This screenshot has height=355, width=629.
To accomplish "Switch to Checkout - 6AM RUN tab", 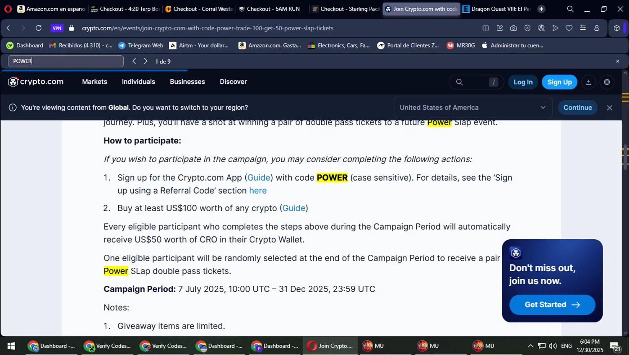I will pyautogui.click(x=273, y=9).
